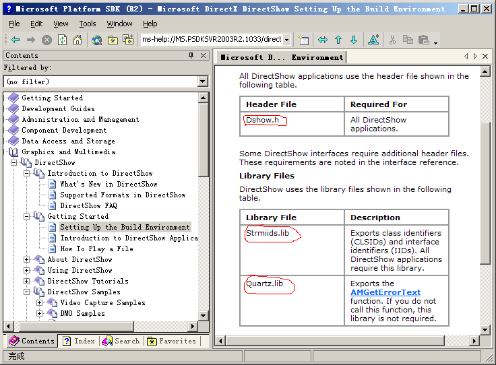The height and width of the screenshot is (365, 496).
Task: Stop page loading with the Stop icon
Action: (x=46, y=40)
